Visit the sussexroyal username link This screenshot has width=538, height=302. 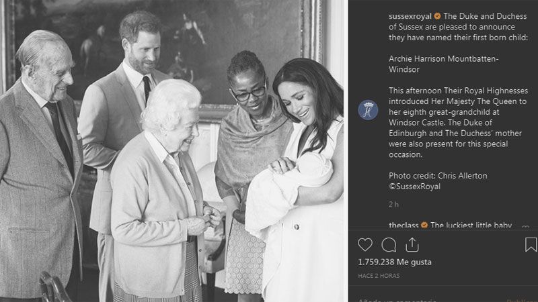pyautogui.click(x=410, y=16)
